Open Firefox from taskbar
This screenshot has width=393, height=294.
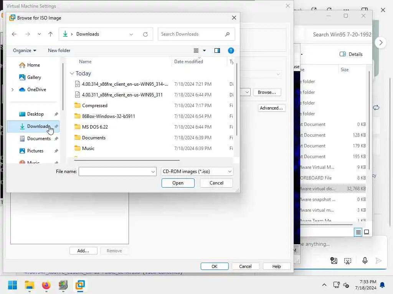click(46, 285)
